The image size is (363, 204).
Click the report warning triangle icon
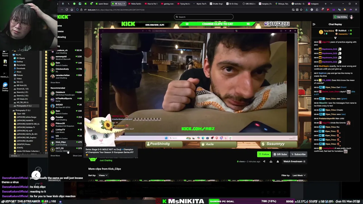click(278, 161)
